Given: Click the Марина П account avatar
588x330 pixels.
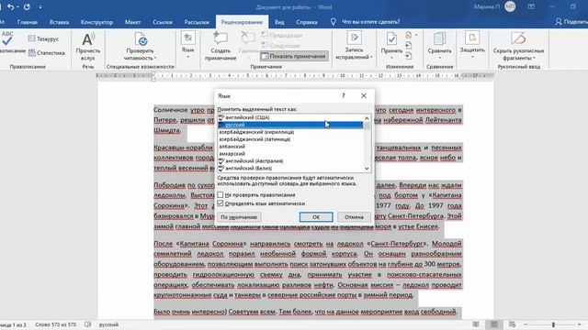Looking at the screenshot, I should coord(510,6).
